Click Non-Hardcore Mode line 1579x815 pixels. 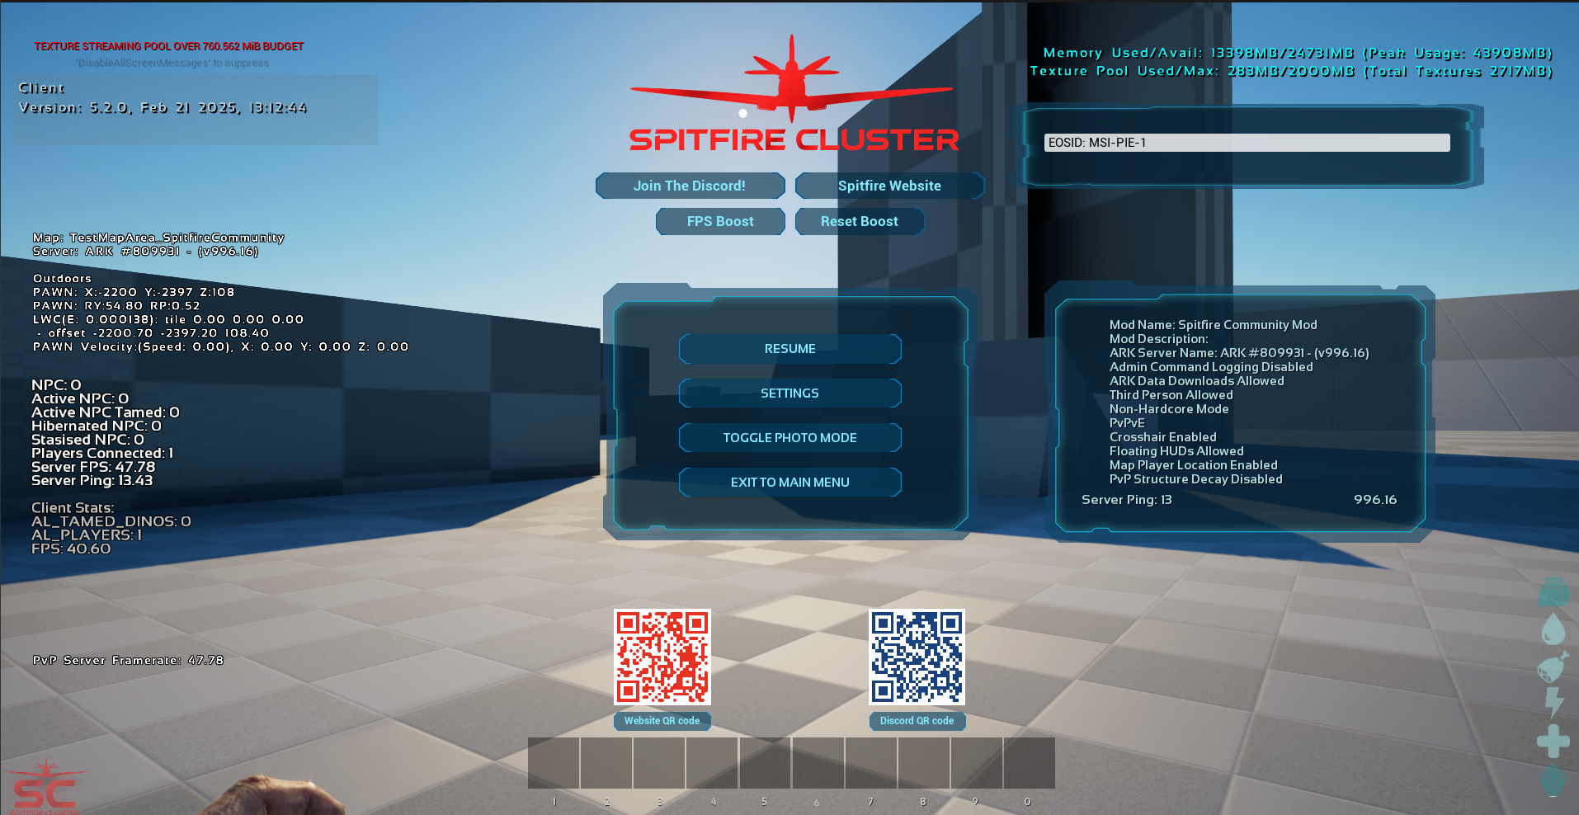1169,409
